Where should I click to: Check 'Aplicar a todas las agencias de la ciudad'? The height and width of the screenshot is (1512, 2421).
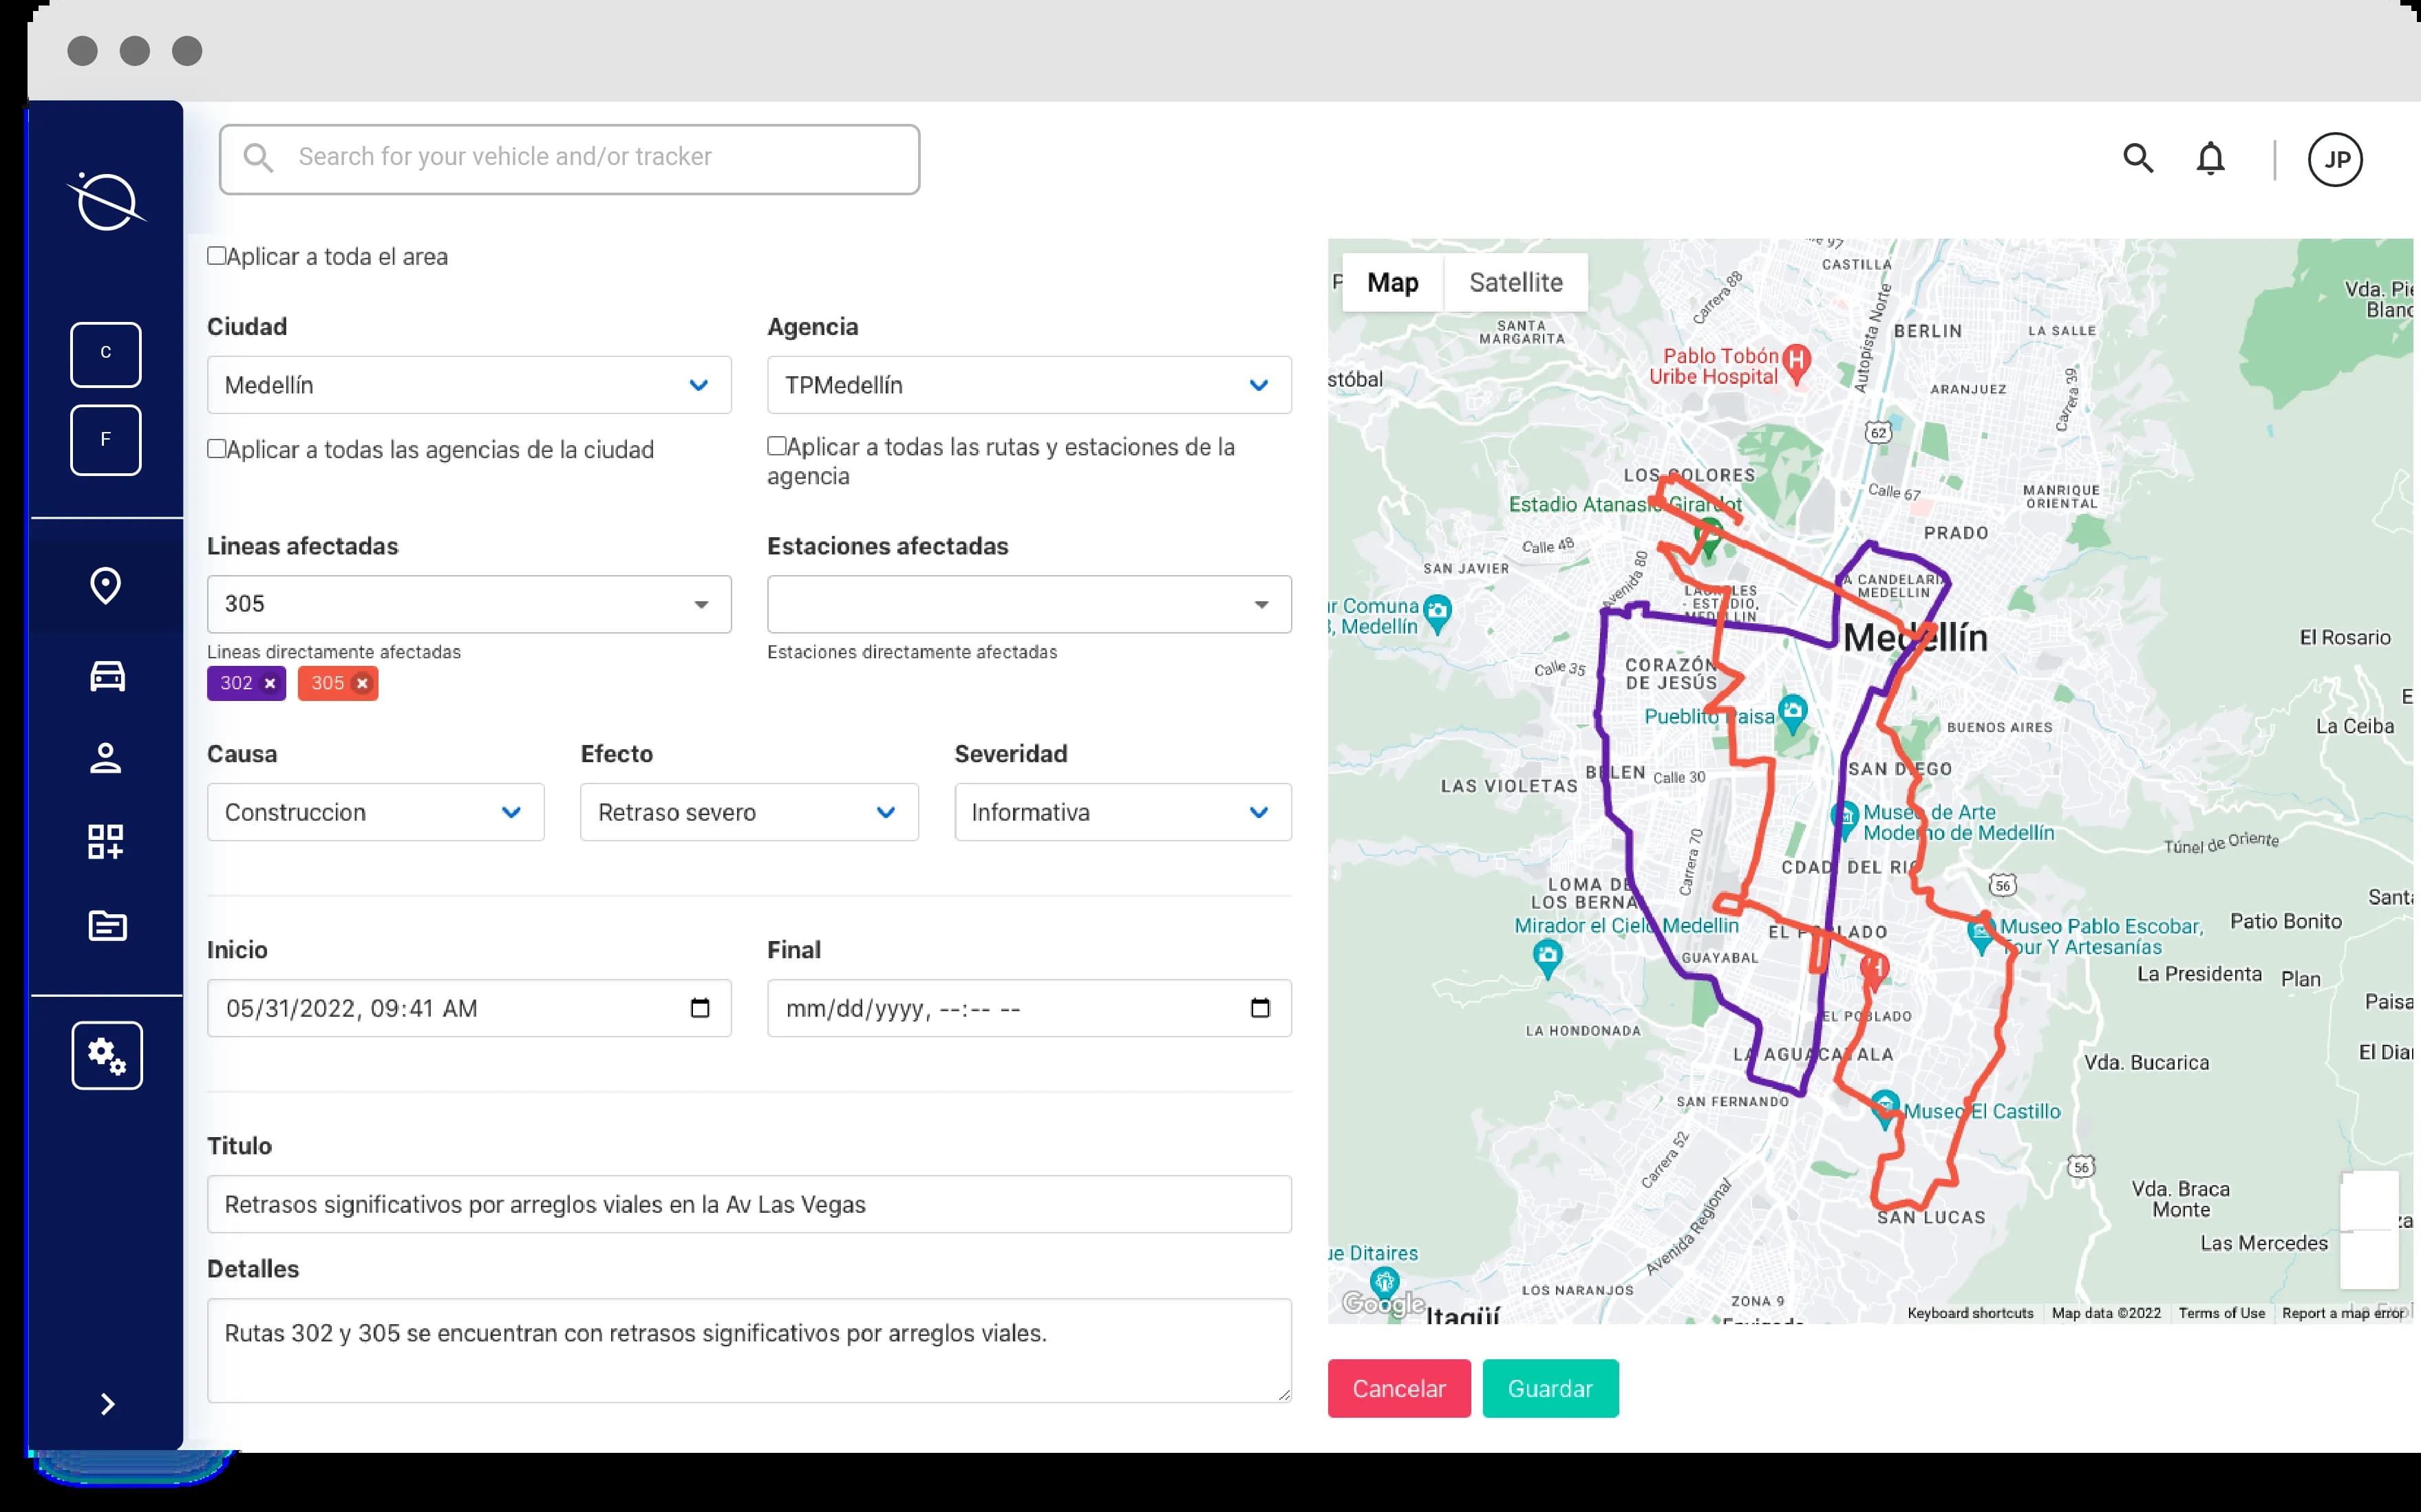point(216,449)
